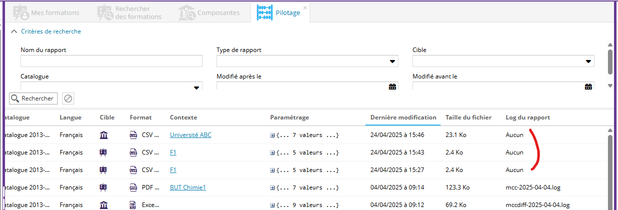Click the Rechercher button
The width and height of the screenshot is (618, 210).
click(33, 98)
